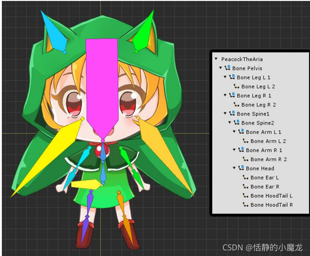Click the bone icon beside Bone Leg R 1
This screenshot has height=256, width=310.
click(x=232, y=95)
